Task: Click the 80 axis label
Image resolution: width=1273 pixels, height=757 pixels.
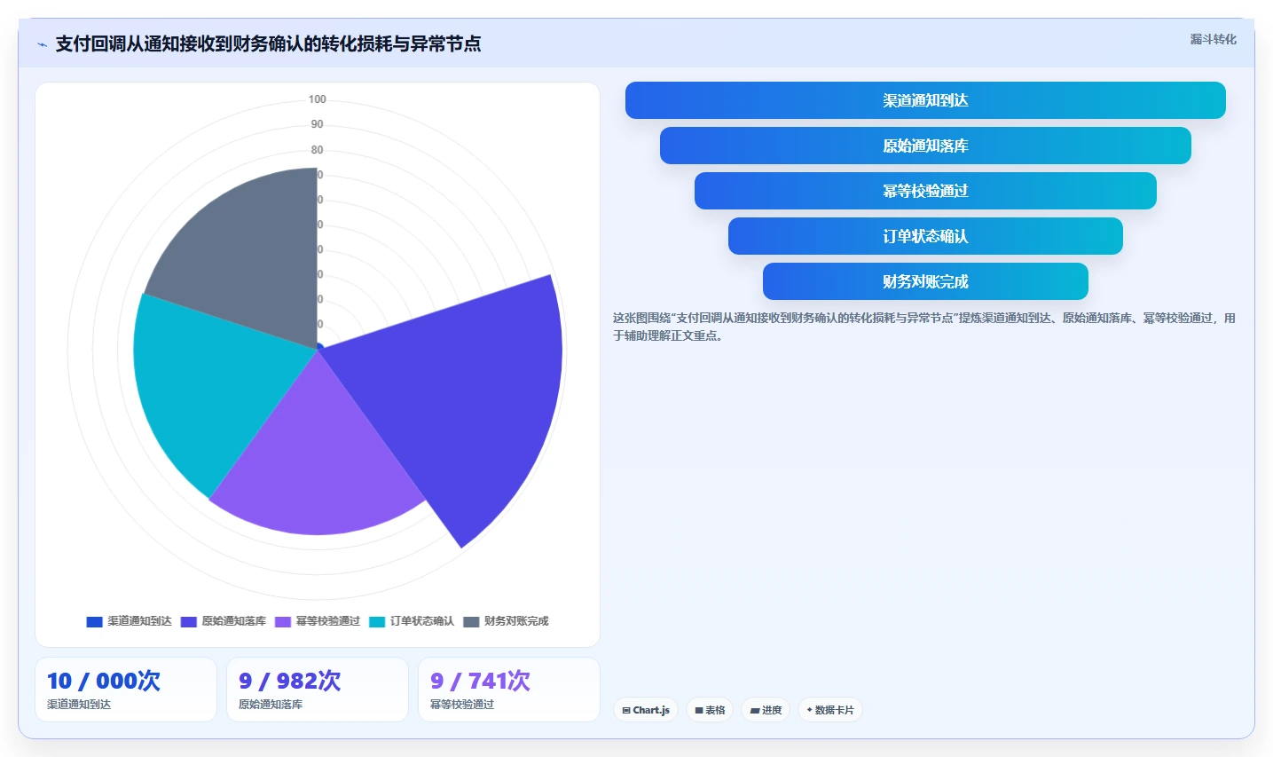Action: tap(318, 150)
